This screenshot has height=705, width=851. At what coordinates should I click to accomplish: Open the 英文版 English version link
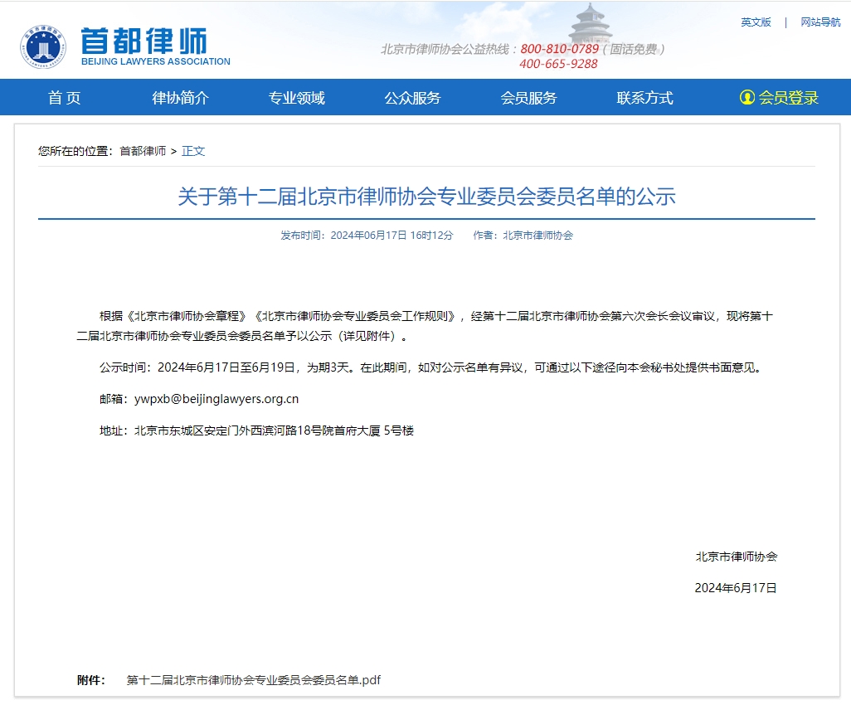757,22
